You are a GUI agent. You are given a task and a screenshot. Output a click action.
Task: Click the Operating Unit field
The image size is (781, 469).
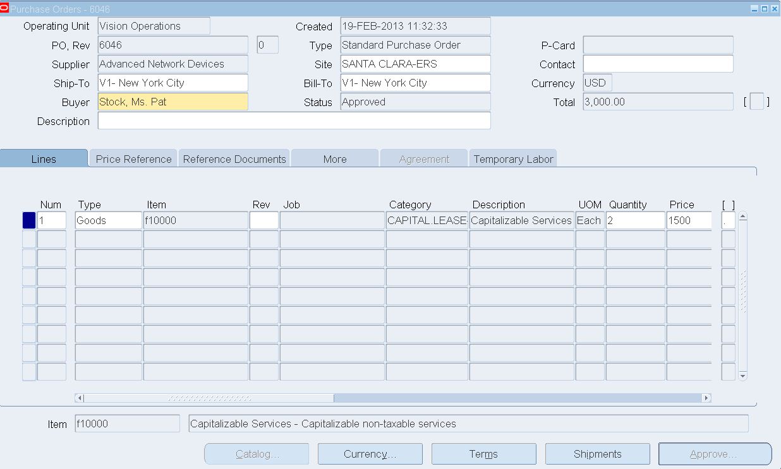(x=154, y=26)
